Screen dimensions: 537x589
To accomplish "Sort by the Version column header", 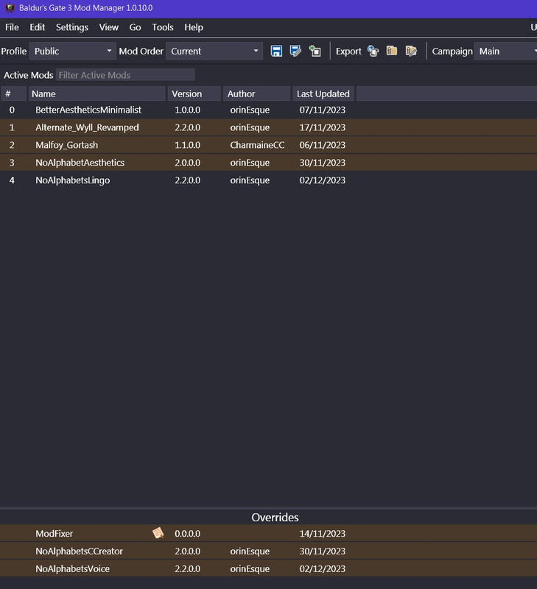I will [194, 94].
